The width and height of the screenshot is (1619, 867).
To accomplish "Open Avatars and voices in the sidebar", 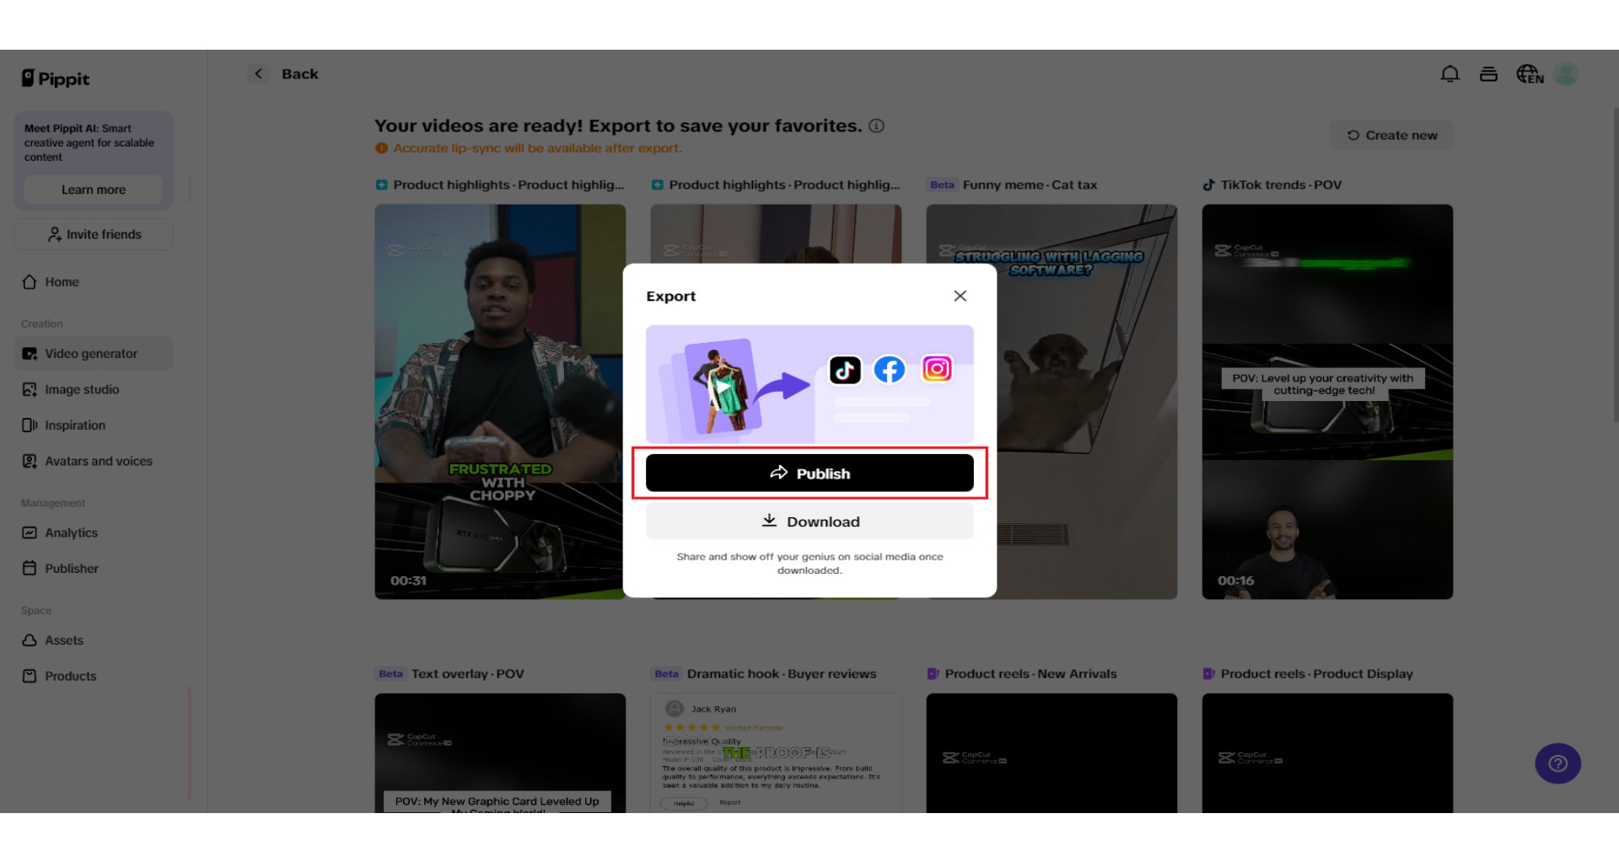I will tap(94, 461).
